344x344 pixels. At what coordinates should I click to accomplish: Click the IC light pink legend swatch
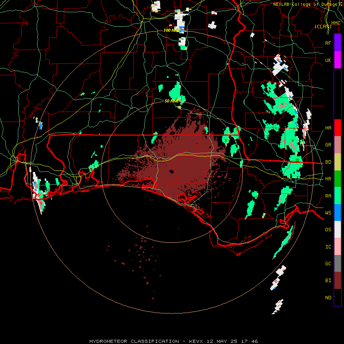[338, 247]
